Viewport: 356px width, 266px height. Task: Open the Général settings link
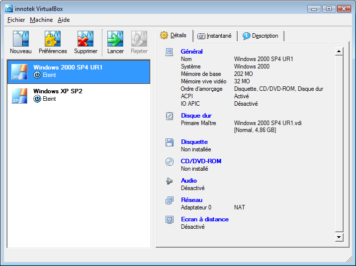tap(191, 51)
